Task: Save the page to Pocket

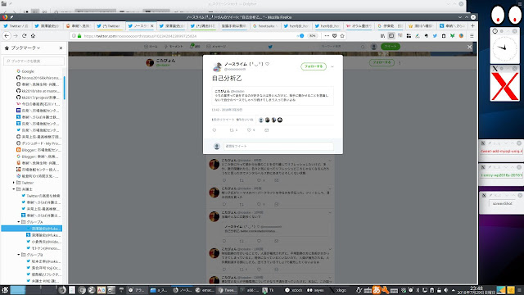Action: tap(335, 36)
